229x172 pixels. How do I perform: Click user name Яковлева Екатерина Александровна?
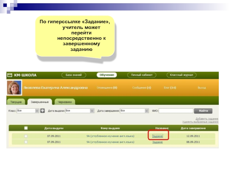point(56,88)
